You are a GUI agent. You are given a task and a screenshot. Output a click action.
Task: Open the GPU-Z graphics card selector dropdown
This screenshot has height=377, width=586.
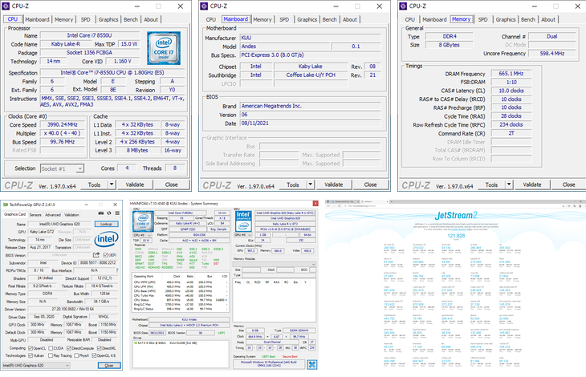pyautogui.click(x=36, y=366)
